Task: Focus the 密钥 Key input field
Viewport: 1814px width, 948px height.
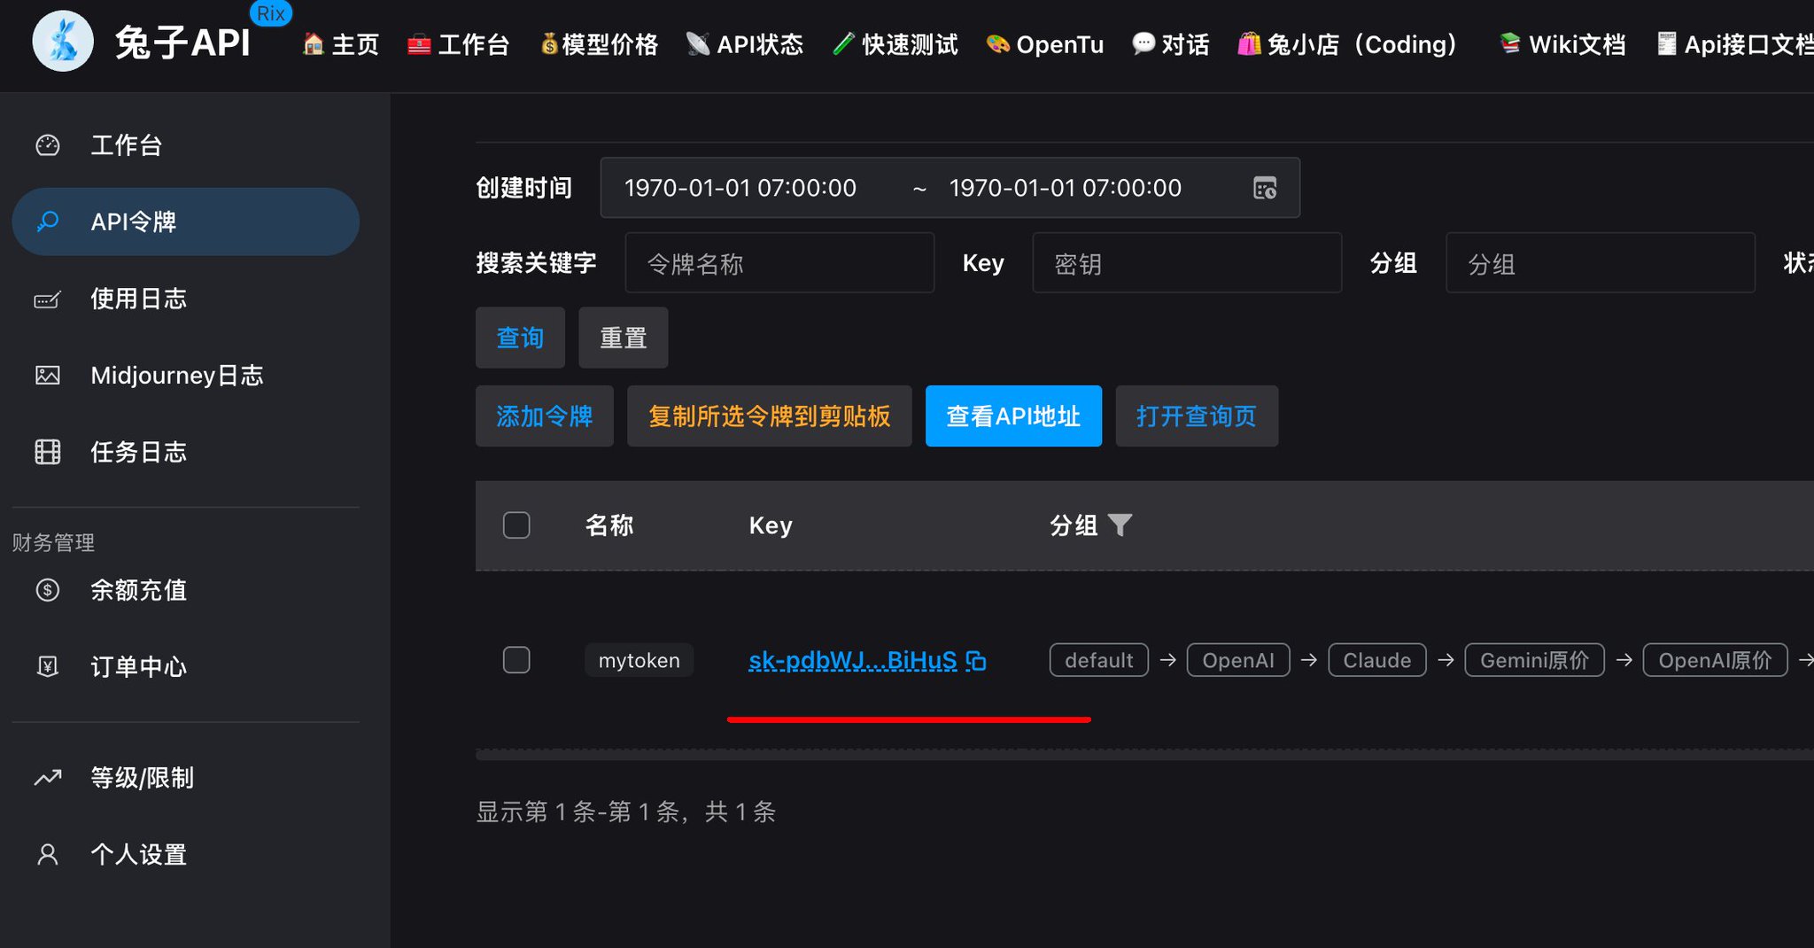Action: pos(1187,263)
